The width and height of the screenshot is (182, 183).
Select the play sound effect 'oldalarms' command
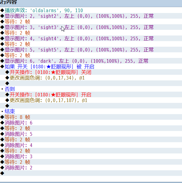[x=91, y=10]
